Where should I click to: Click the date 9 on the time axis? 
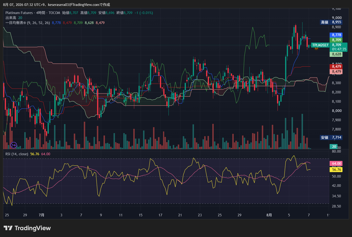coord(101,215)
